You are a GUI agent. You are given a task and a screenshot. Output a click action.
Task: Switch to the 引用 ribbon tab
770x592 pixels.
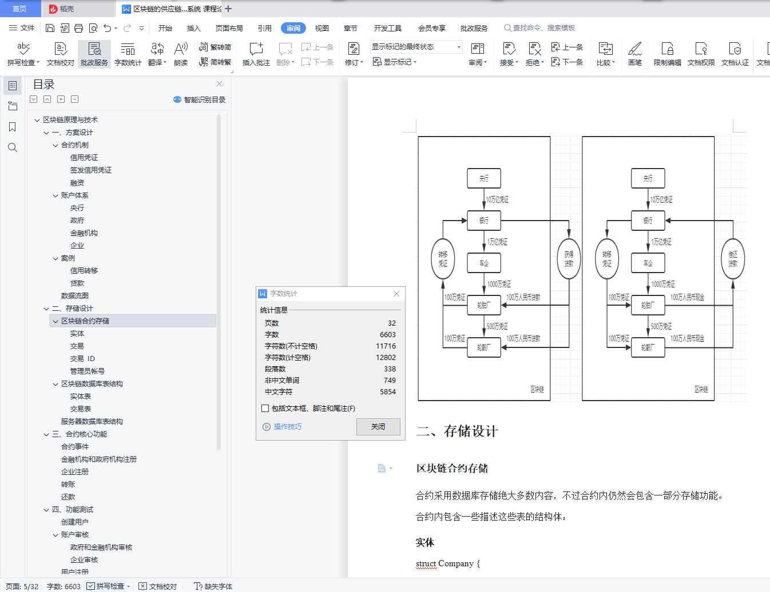point(265,28)
